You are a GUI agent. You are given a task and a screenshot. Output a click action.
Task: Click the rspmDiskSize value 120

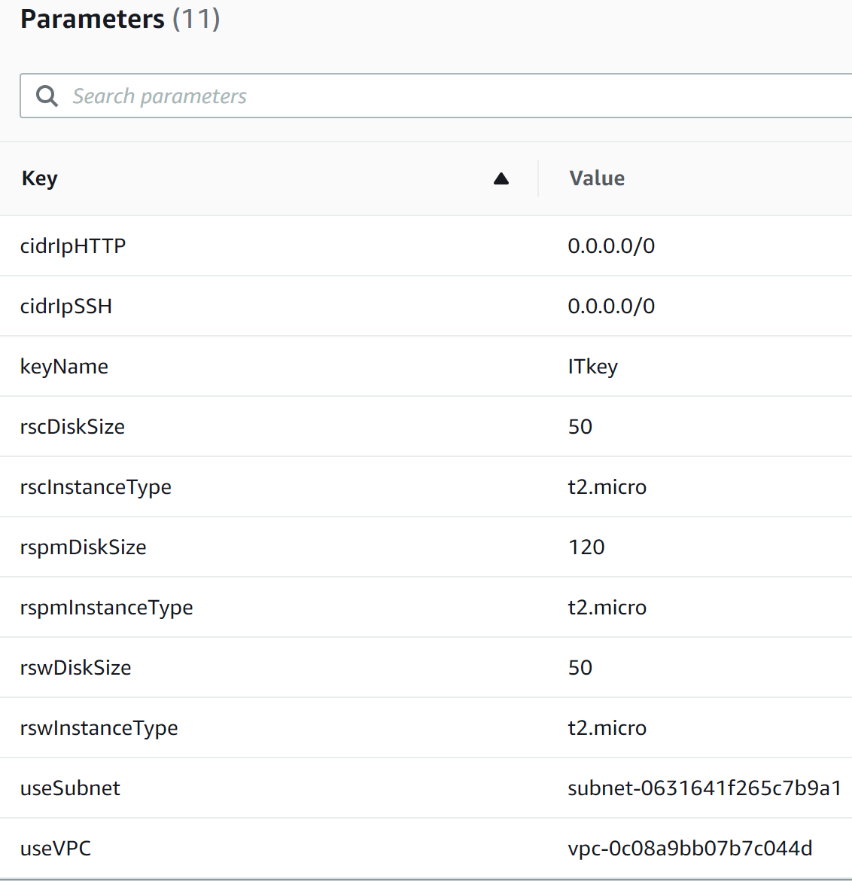click(586, 547)
